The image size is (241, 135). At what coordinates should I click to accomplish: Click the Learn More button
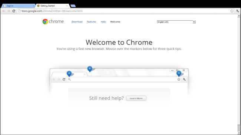pos(136,98)
